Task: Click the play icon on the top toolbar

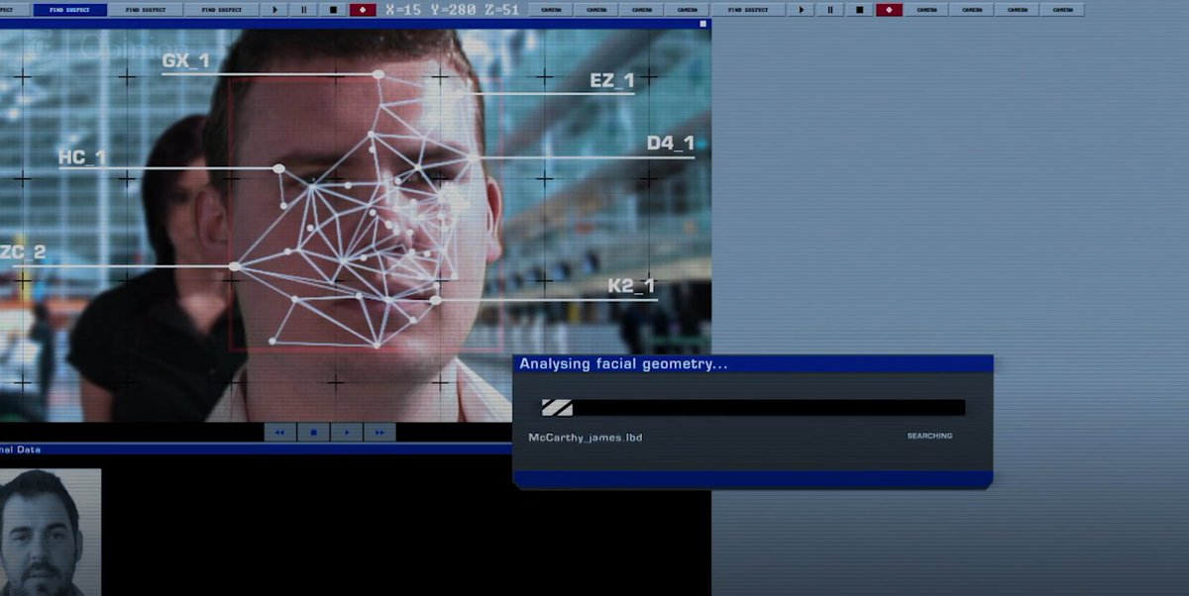Action: point(274,9)
